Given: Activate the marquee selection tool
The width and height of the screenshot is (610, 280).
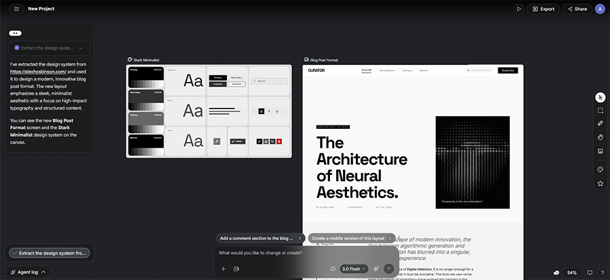Looking at the screenshot, I should [600, 111].
